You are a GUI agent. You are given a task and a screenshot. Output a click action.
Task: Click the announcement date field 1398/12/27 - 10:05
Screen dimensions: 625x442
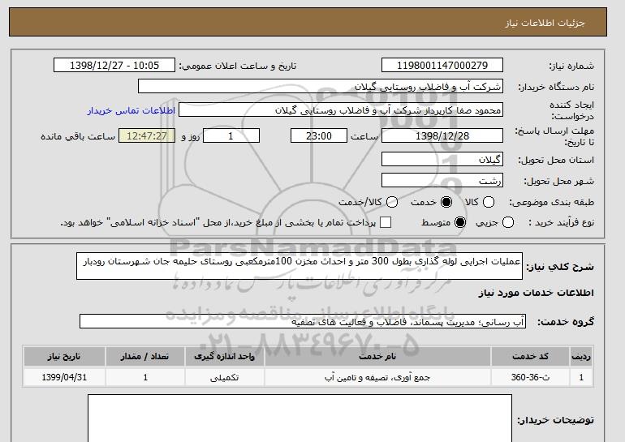pyautogui.click(x=114, y=66)
